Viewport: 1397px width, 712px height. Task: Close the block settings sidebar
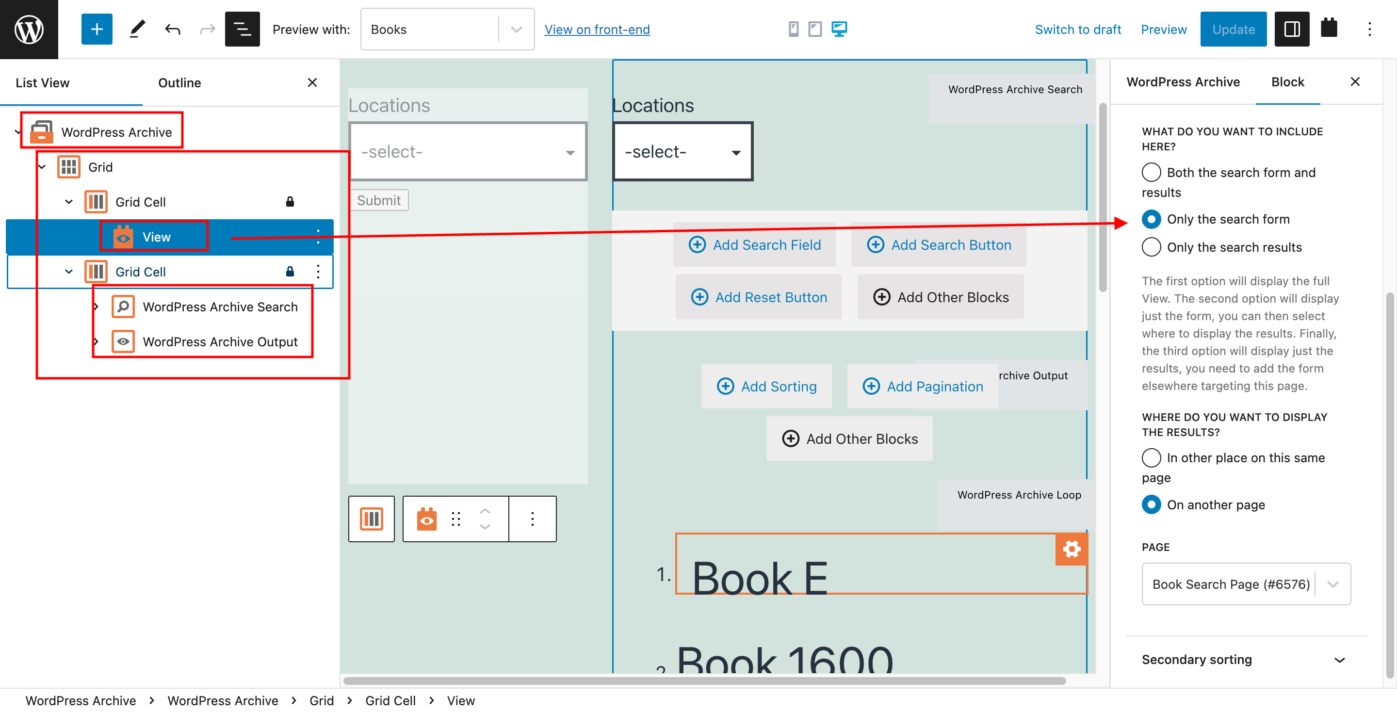click(x=1355, y=81)
